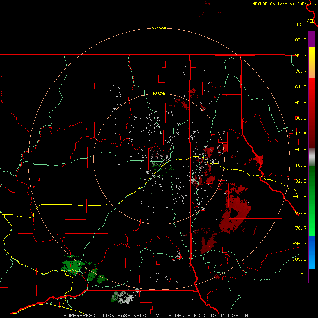Click the 100 NMI range ring label
Image resolution: width=318 pixels, height=318 pixels.
[x=159, y=28]
